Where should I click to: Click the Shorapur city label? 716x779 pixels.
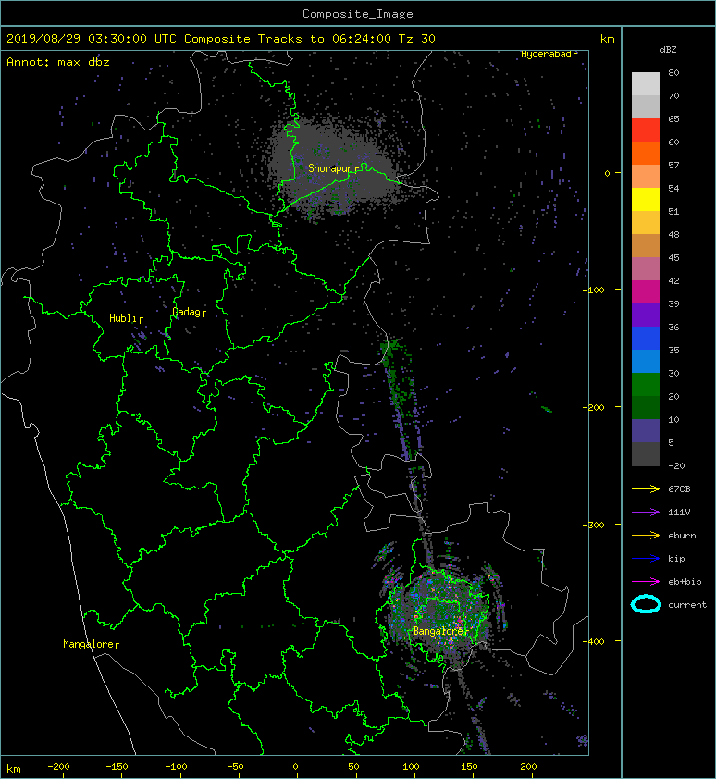[330, 168]
